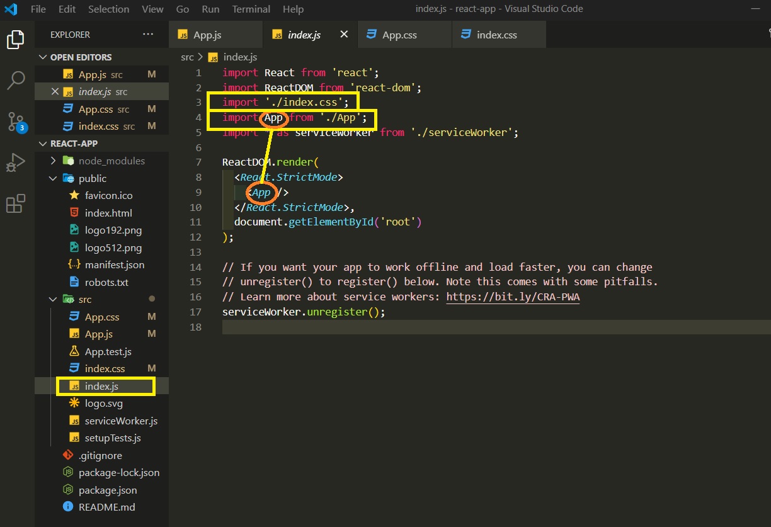Open index.html file
Viewport: 771px width, 527px height.
101,213
